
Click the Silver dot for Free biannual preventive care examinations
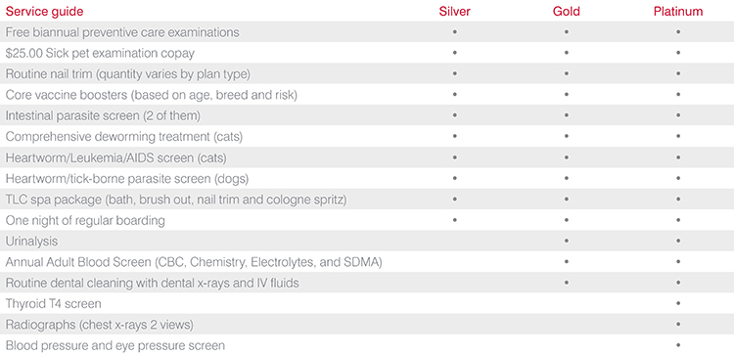tap(454, 32)
